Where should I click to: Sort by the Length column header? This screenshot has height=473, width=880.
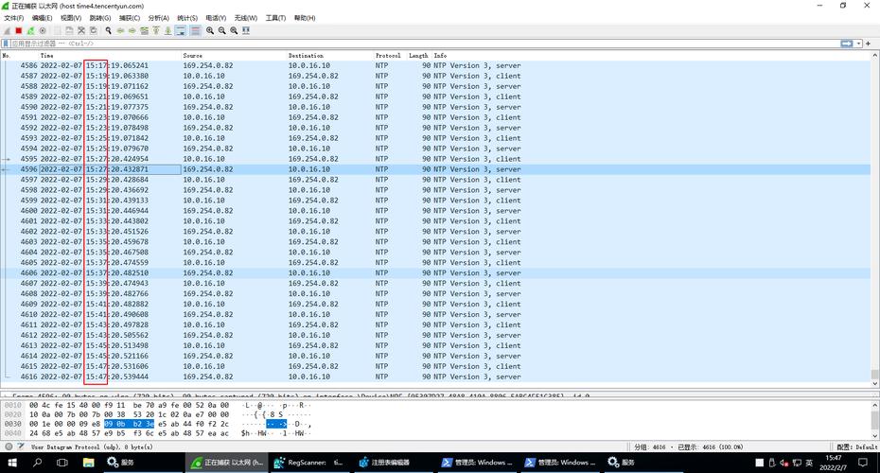(419, 56)
